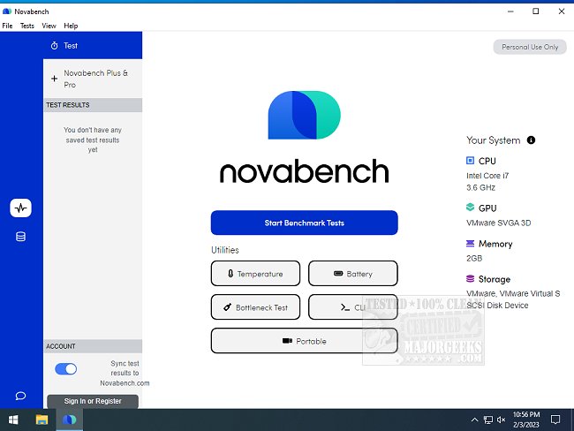The width and height of the screenshot is (574, 431).
Task: Open the database sidebar icon
Action: [x=20, y=237]
